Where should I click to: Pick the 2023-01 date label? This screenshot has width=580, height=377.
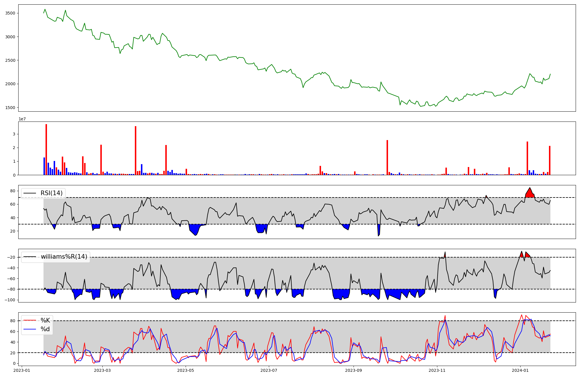22,370
